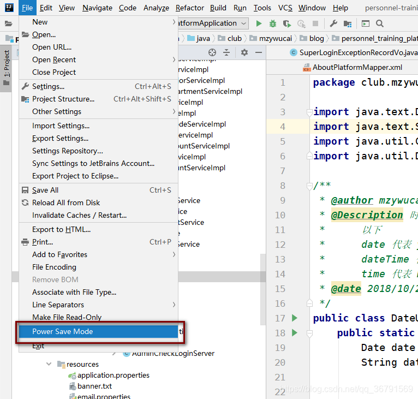Open Project Structure... menu item
Viewport: 418px width, 399px height.
tap(99, 99)
